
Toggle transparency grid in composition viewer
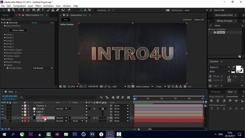(x=133, y=87)
